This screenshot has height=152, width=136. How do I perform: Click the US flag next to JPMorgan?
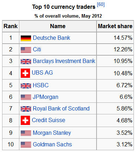26,97
